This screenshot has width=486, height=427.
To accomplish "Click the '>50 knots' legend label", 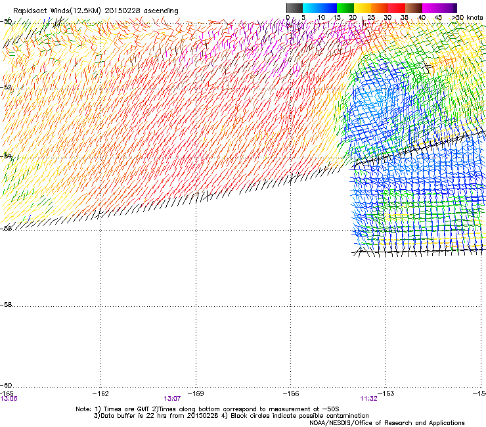I will [x=467, y=18].
